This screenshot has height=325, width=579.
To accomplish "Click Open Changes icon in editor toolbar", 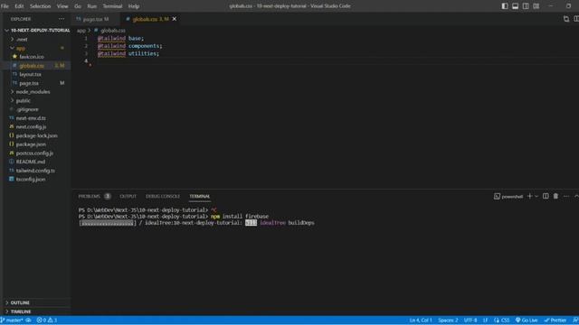I will click(x=566, y=19).
